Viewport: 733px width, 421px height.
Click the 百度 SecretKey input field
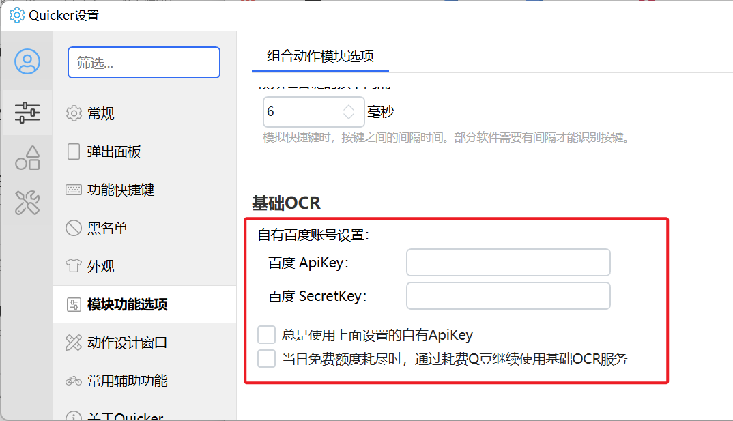(x=508, y=295)
